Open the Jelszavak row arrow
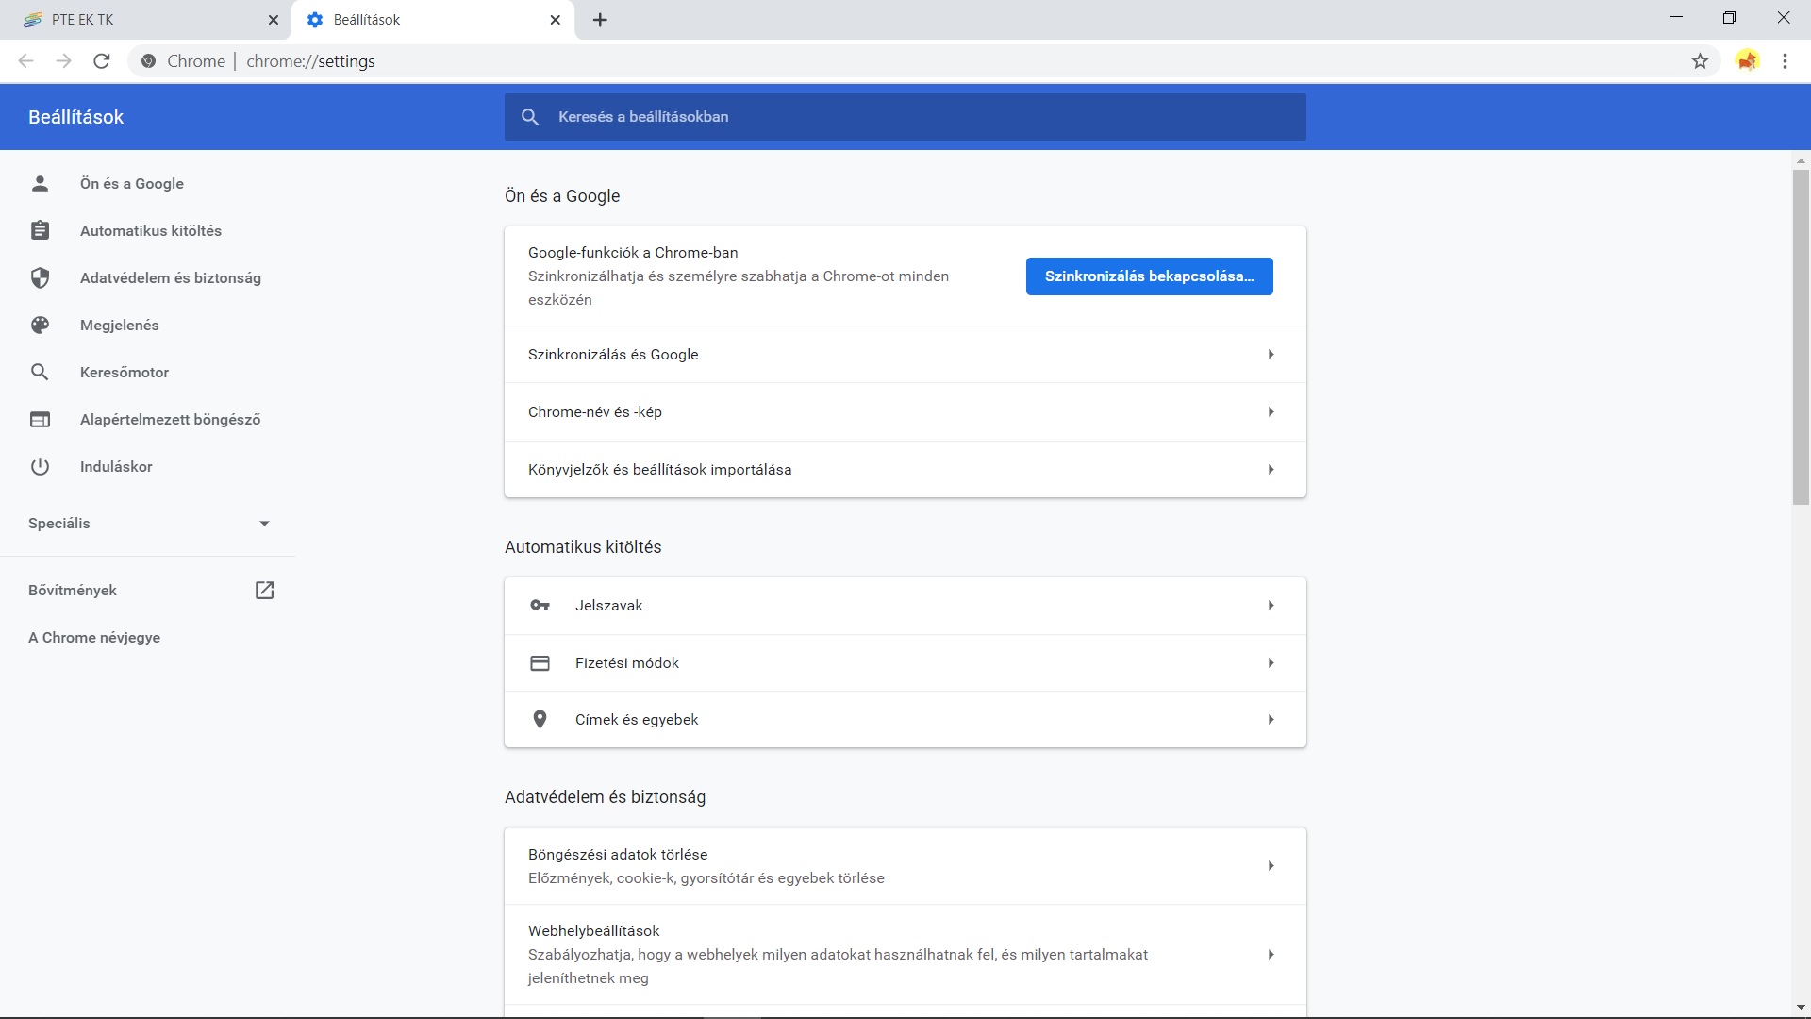 coord(1271,606)
